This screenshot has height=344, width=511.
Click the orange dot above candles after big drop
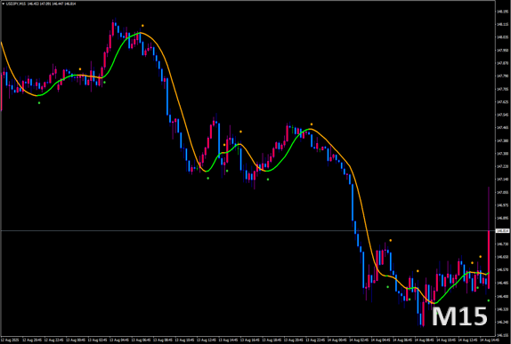[x=391, y=241]
